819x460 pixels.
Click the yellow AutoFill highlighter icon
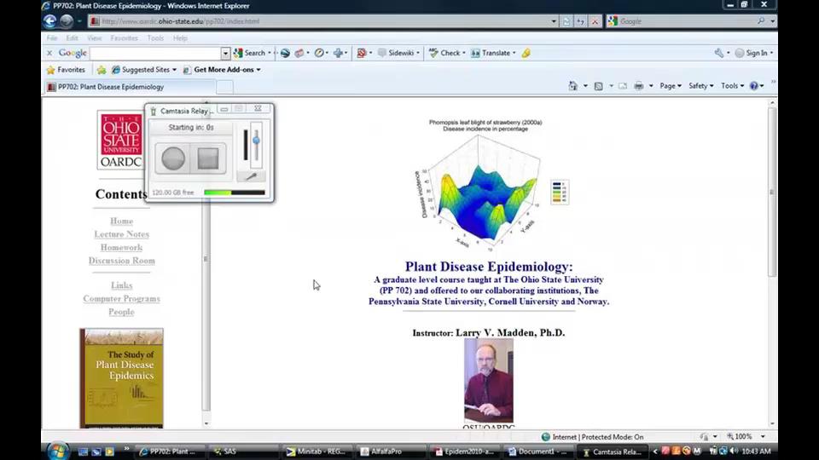526,53
